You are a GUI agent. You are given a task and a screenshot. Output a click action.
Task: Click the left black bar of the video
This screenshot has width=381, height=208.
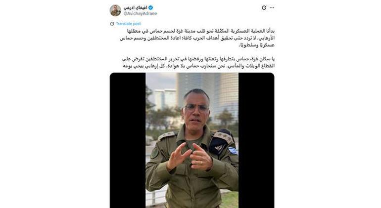point(128,140)
